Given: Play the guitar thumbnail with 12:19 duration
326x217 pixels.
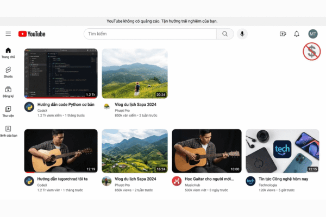Looking at the screenshot, I should 61,151.
